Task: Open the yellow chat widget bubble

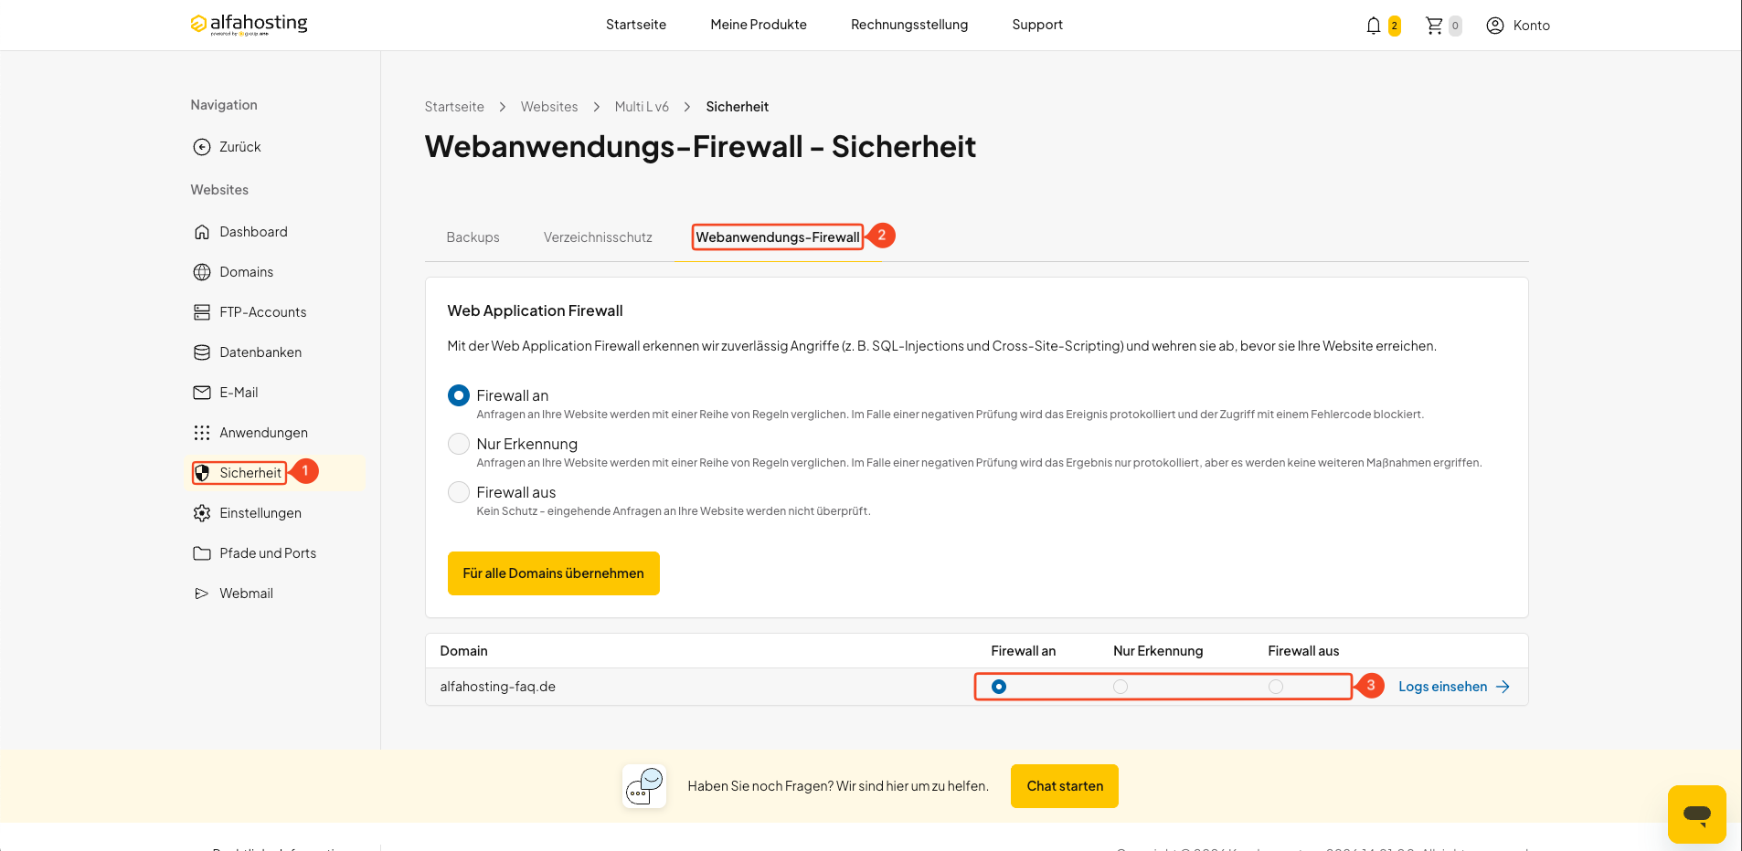Action: coord(1697,814)
